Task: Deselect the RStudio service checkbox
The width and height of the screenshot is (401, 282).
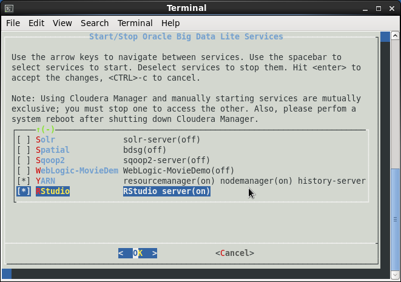Action: tap(24, 191)
